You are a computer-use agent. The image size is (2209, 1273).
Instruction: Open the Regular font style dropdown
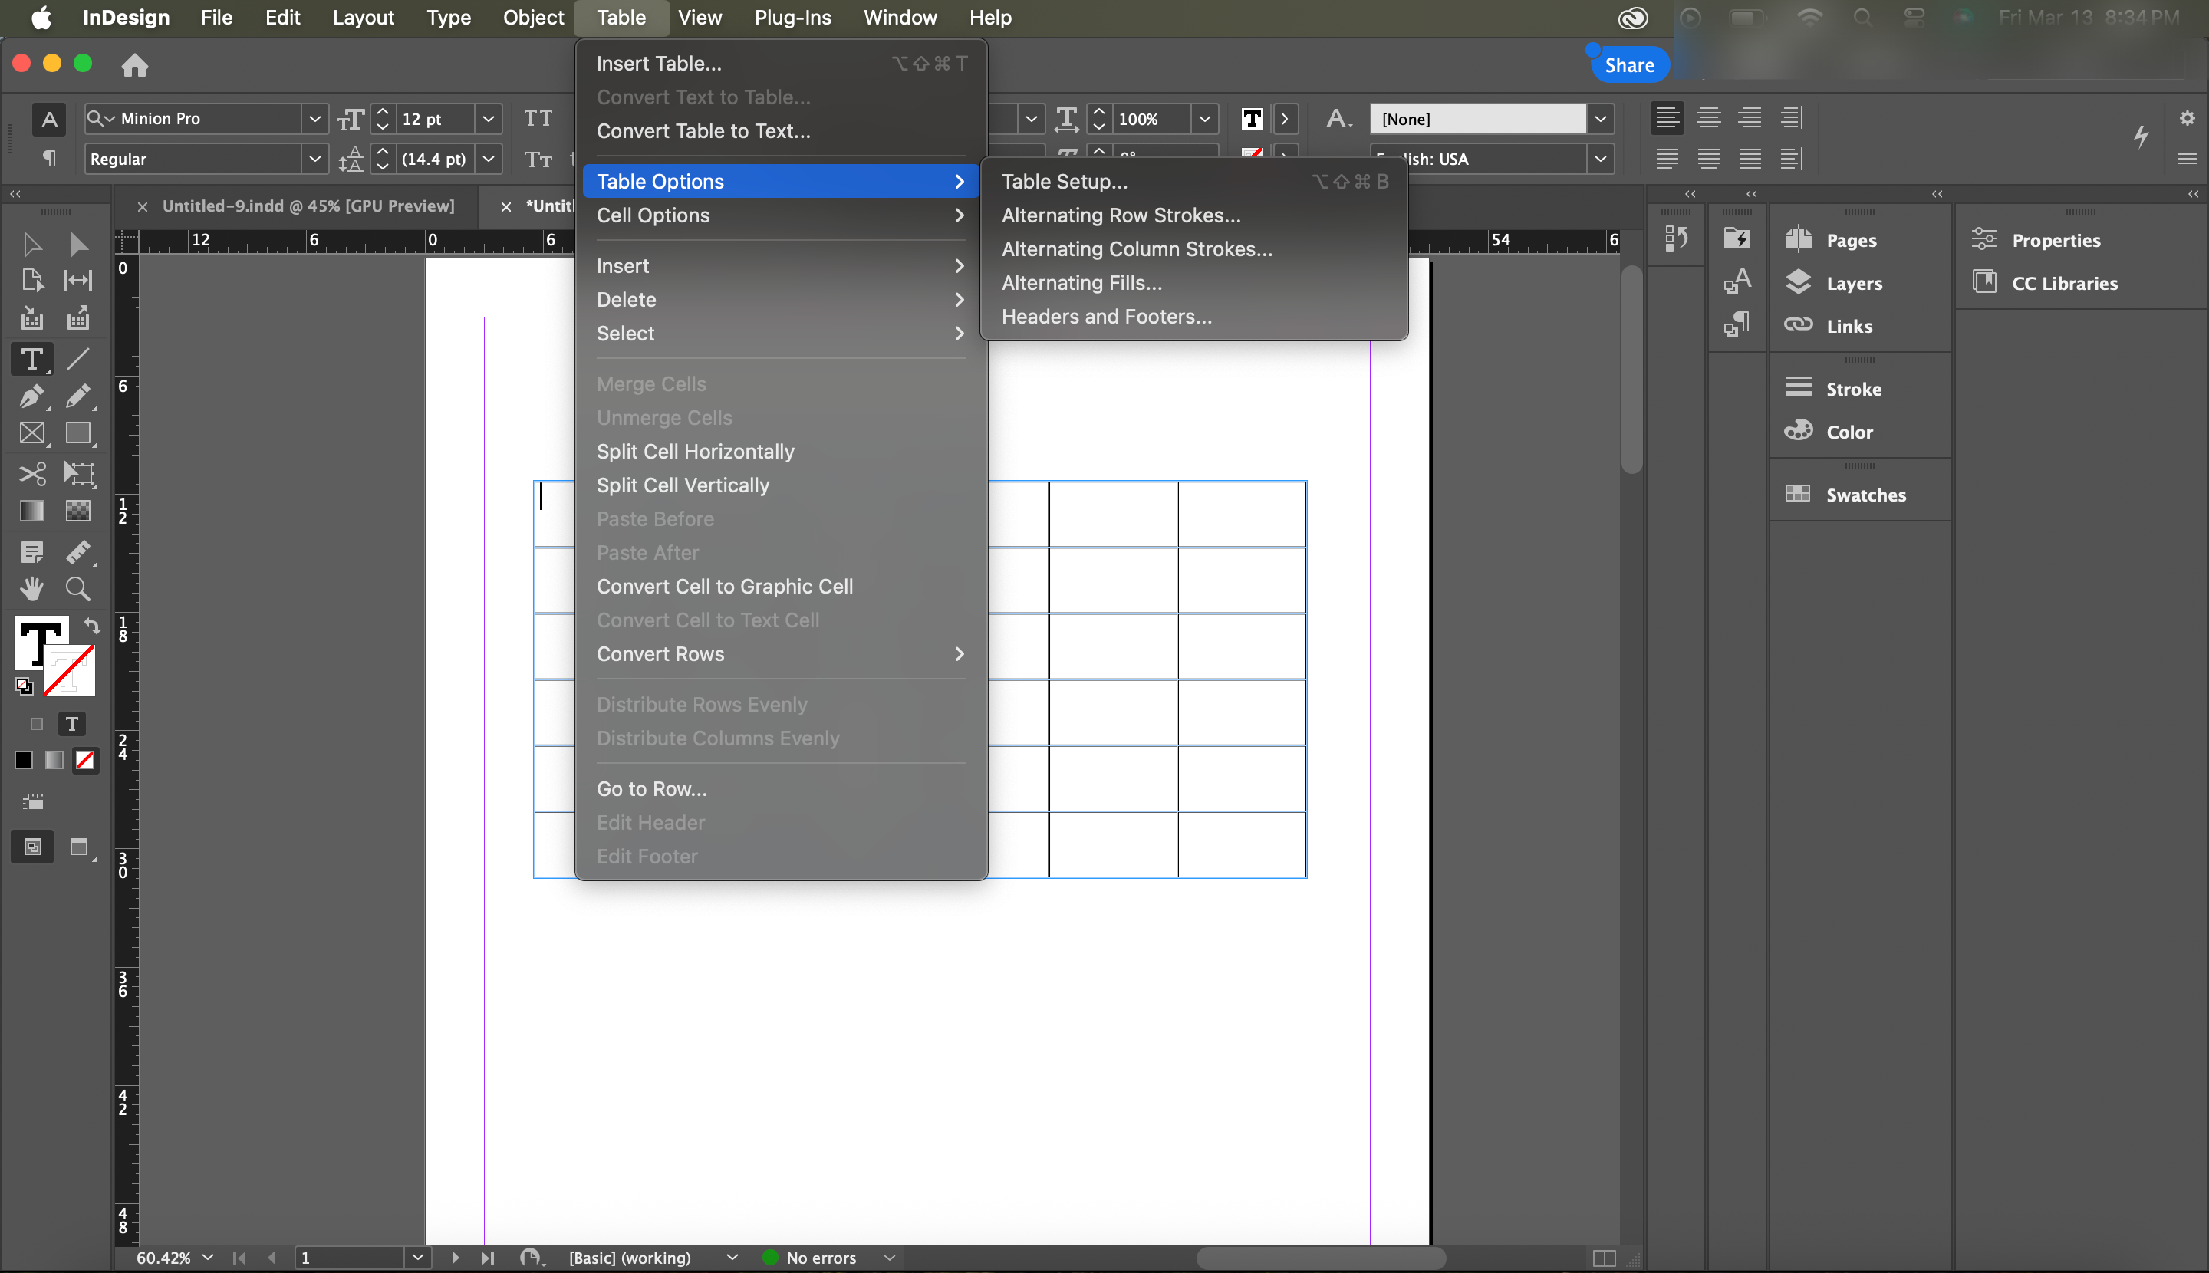pos(314,160)
